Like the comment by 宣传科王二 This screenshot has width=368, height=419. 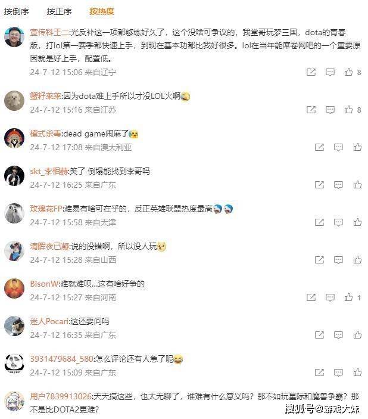coord(348,72)
